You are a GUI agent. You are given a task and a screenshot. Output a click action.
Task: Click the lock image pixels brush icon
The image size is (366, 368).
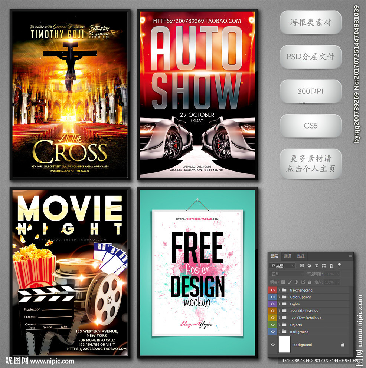point(290,282)
